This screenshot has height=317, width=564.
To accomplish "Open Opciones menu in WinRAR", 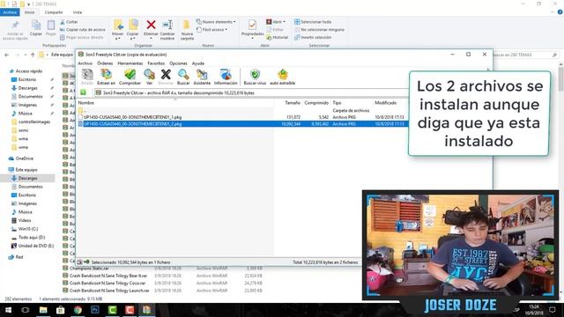I will pyautogui.click(x=178, y=63).
